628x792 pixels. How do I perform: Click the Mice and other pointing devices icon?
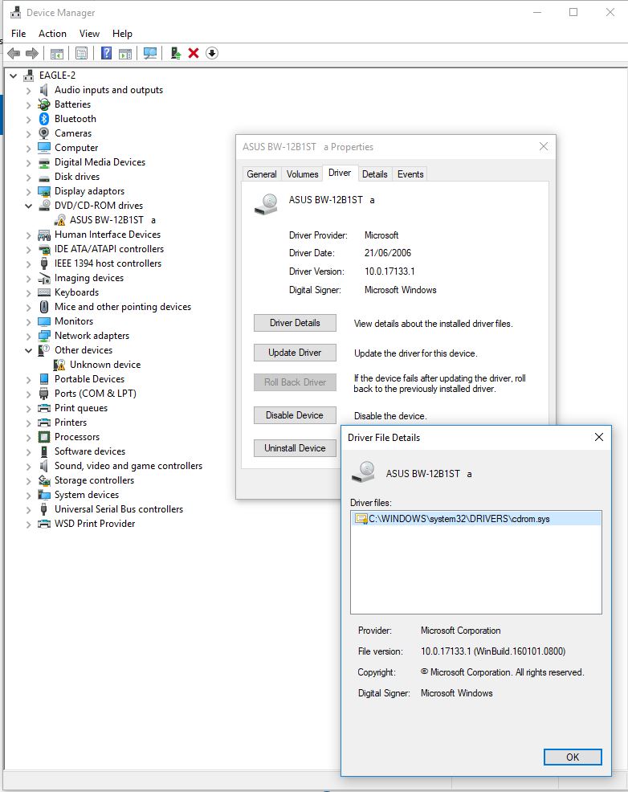click(x=44, y=307)
